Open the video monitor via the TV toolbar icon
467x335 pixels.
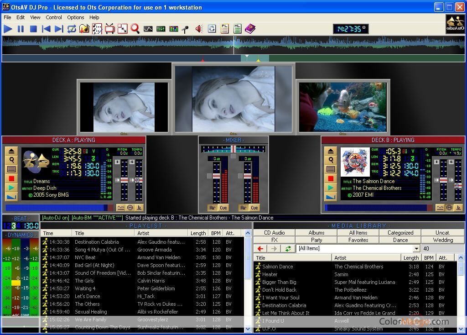click(109, 29)
